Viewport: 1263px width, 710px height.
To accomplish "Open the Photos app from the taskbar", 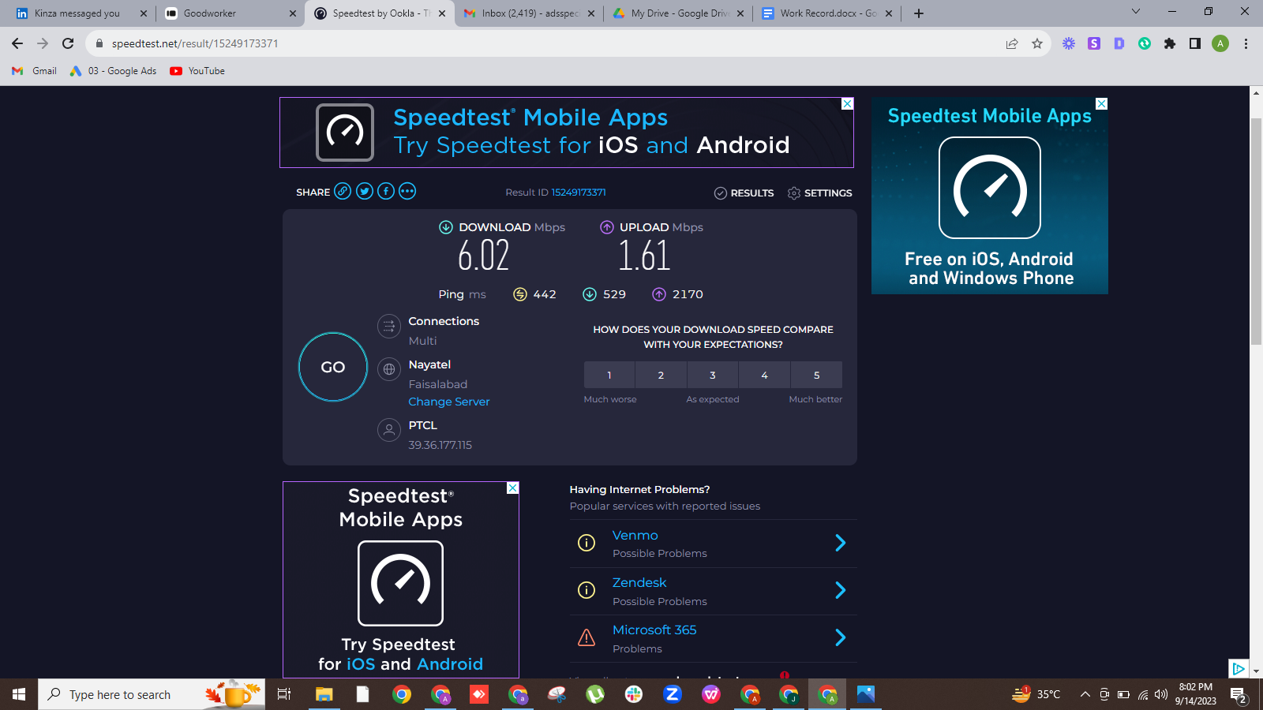I will [866, 694].
